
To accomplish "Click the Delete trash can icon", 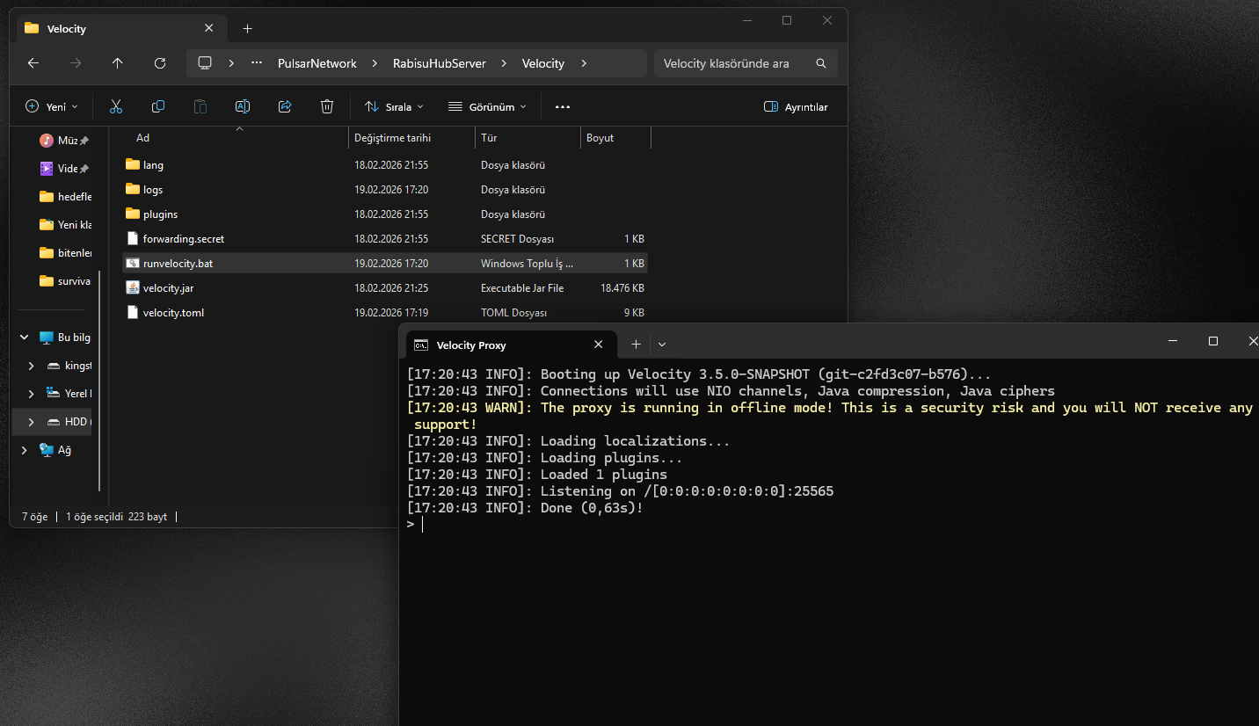I will (x=327, y=106).
